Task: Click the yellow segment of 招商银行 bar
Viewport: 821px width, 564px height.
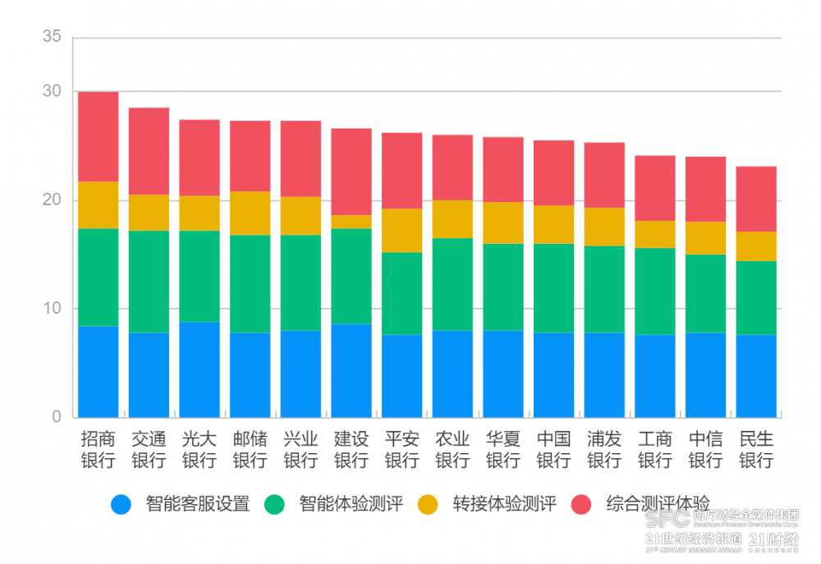Action: [x=98, y=205]
